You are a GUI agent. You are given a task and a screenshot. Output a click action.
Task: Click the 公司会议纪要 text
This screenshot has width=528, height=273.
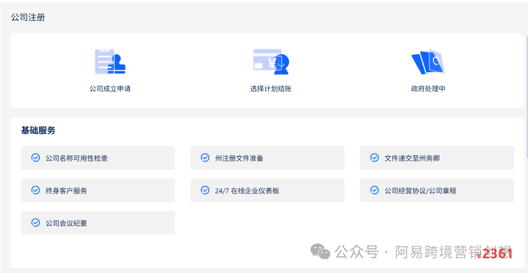click(66, 223)
